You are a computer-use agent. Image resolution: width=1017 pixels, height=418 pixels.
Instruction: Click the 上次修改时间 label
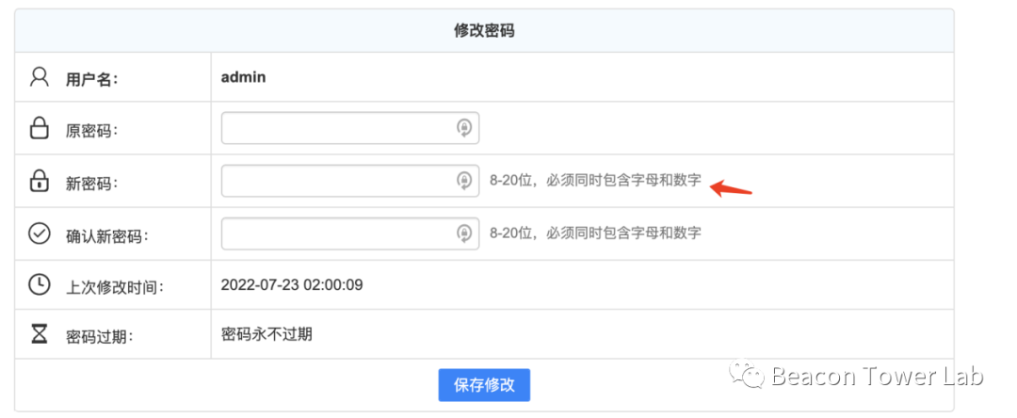[x=115, y=286]
